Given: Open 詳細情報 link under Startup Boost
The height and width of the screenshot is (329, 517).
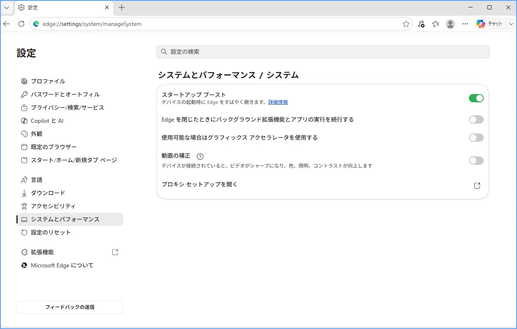Looking at the screenshot, I should pyautogui.click(x=278, y=102).
